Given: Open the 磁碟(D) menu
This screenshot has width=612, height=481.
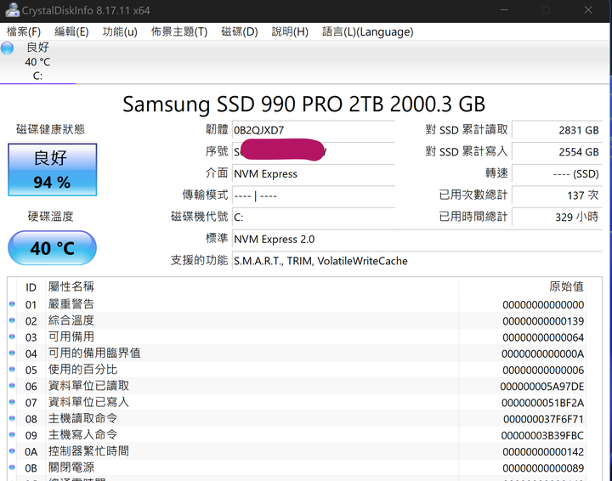Looking at the screenshot, I should 240,31.
